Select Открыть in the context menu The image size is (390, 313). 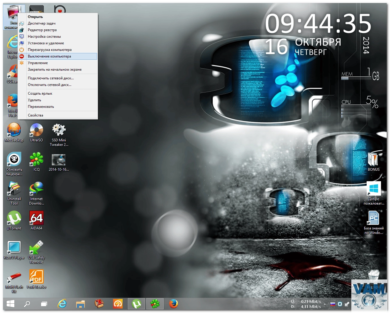click(58, 17)
